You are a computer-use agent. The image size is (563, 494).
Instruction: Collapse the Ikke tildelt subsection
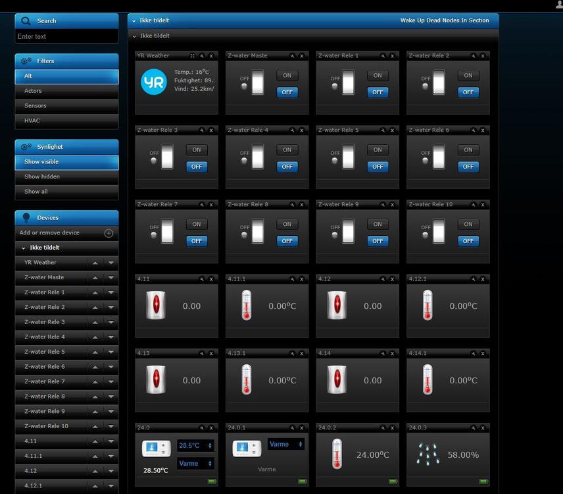(x=134, y=36)
